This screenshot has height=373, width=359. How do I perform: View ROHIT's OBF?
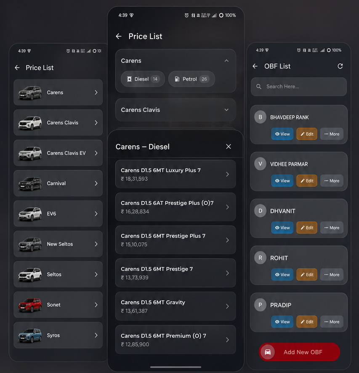point(282,275)
